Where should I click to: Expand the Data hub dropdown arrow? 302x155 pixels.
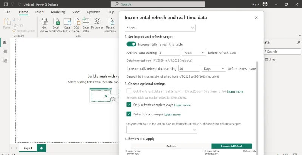69,32
